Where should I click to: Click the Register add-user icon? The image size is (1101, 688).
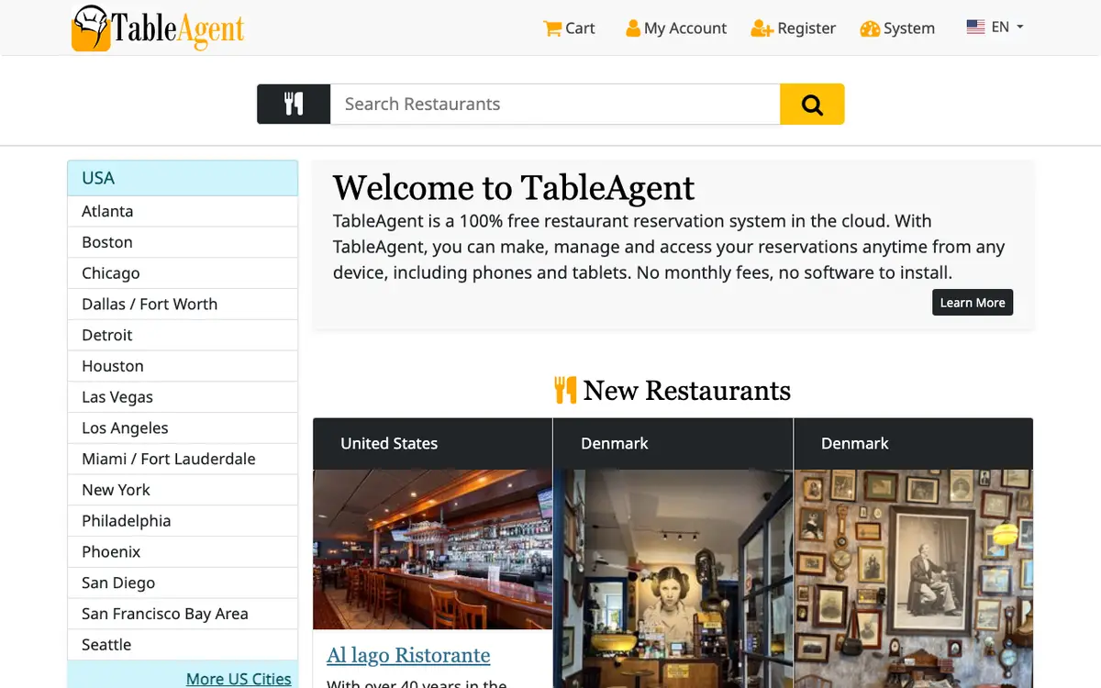762,28
